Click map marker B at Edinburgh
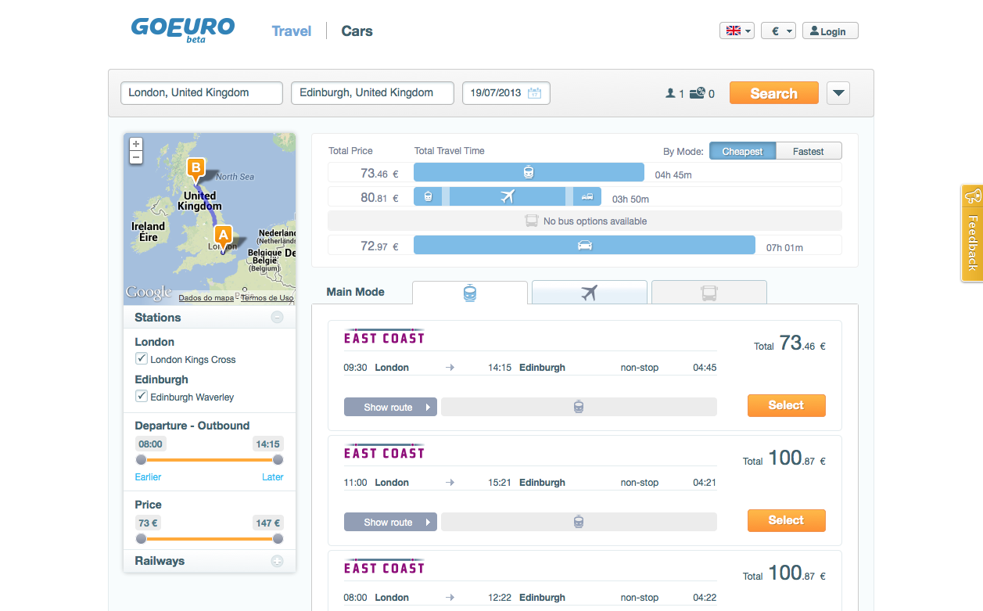This screenshot has height=611, width=983. pos(196,170)
